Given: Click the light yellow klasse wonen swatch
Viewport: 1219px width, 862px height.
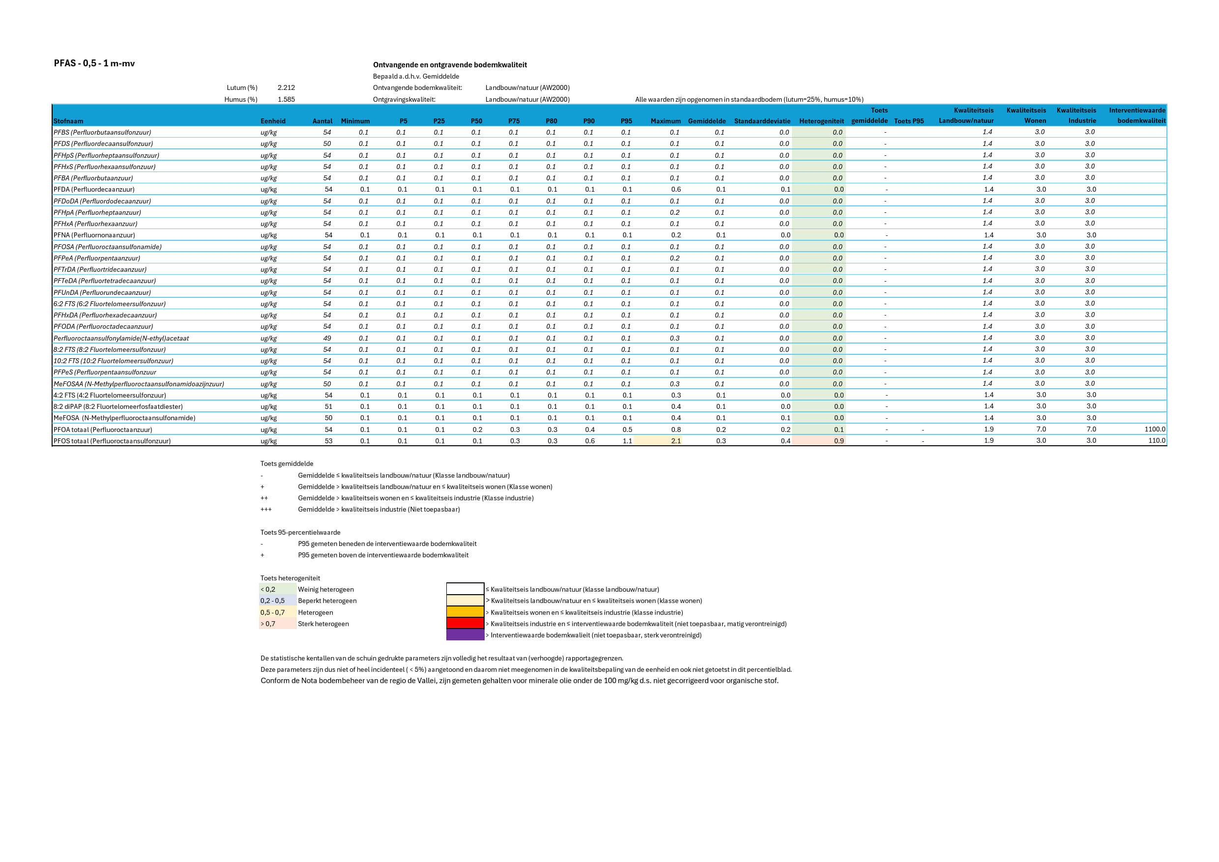Looking at the screenshot, I should pos(464,601).
